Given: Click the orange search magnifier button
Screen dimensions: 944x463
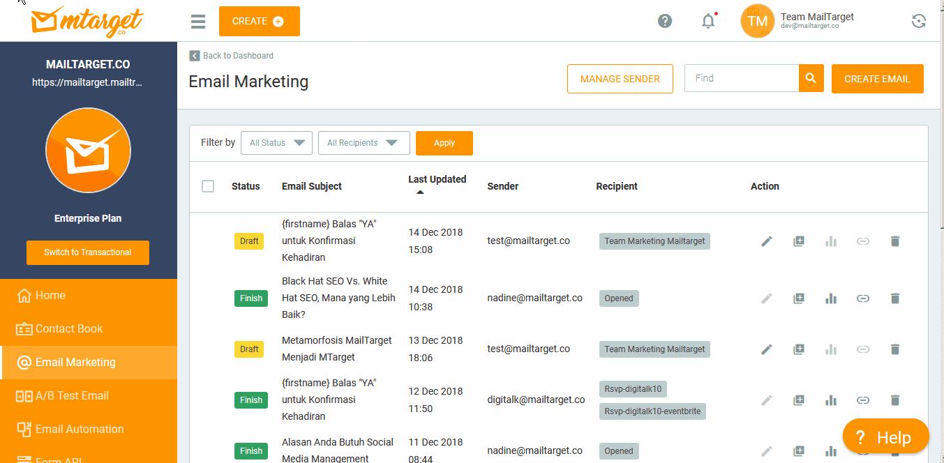Looking at the screenshot, I should pyautogui.click(x=811, y=78).
